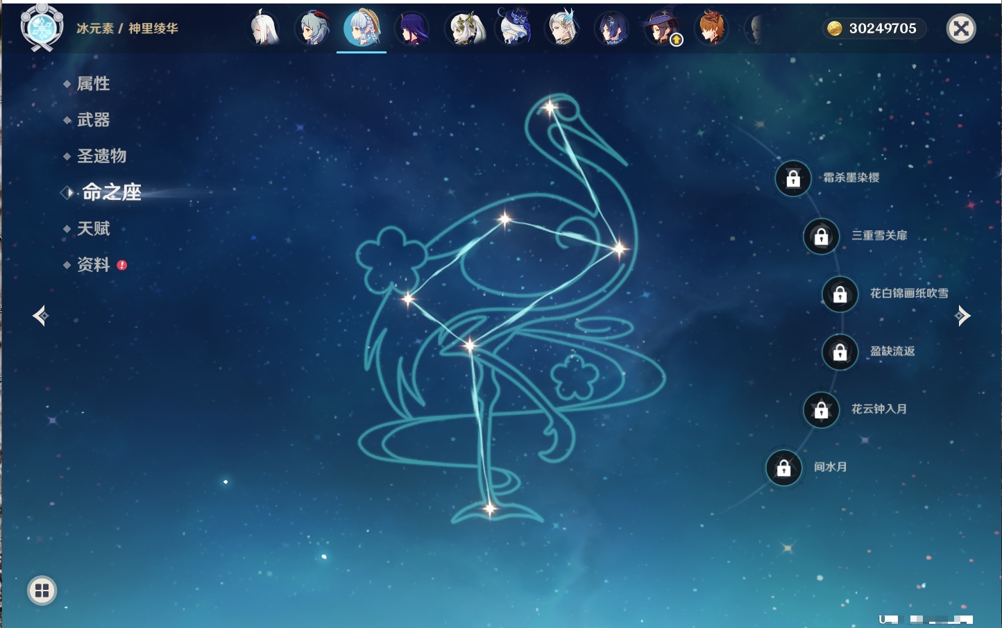This screenshot has width=1002, height=628.
Task: Click the lock icon beside 三重雪关扉
Action: point(821,237)
